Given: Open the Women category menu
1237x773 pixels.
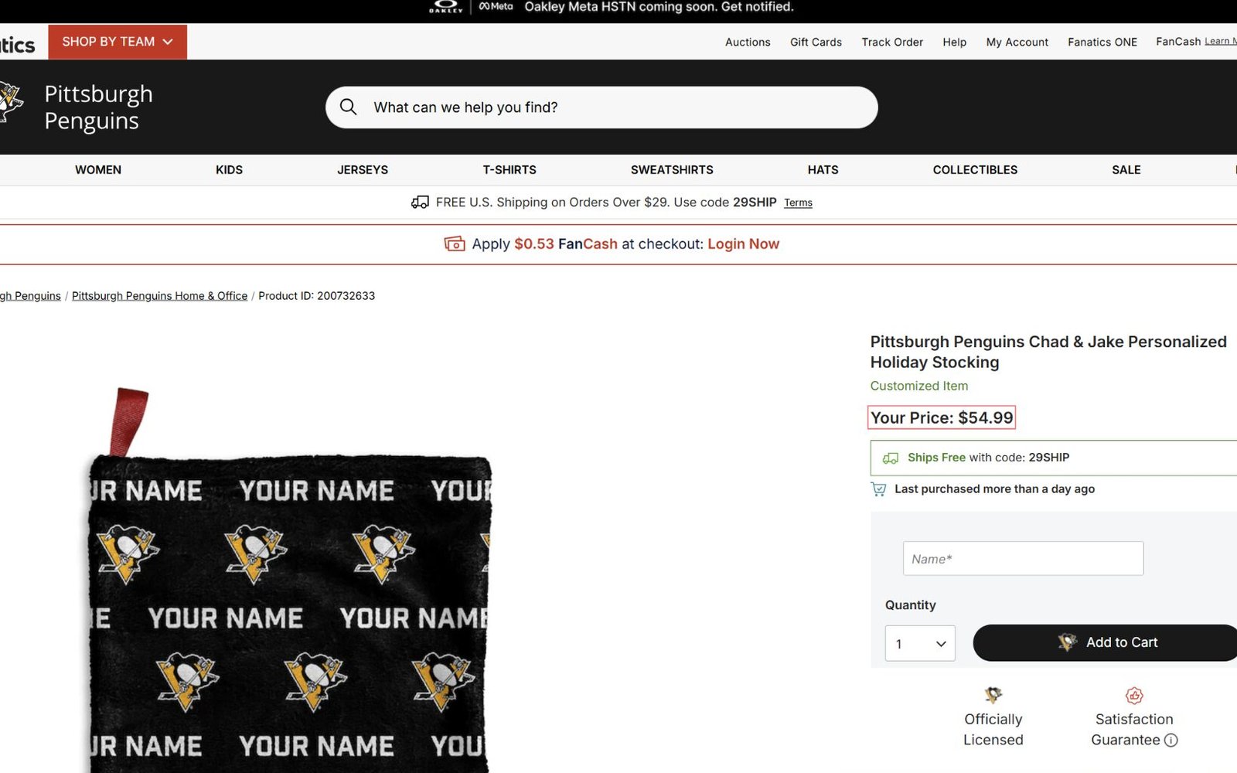Looking at the screenshot, I should coord(98,169).
